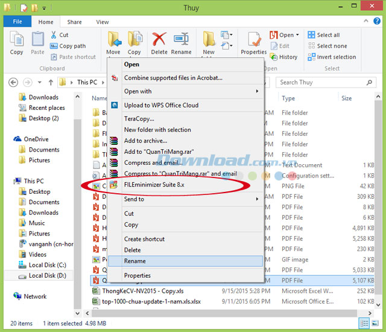Click the search magnifier icon

(x=369, y=82)
